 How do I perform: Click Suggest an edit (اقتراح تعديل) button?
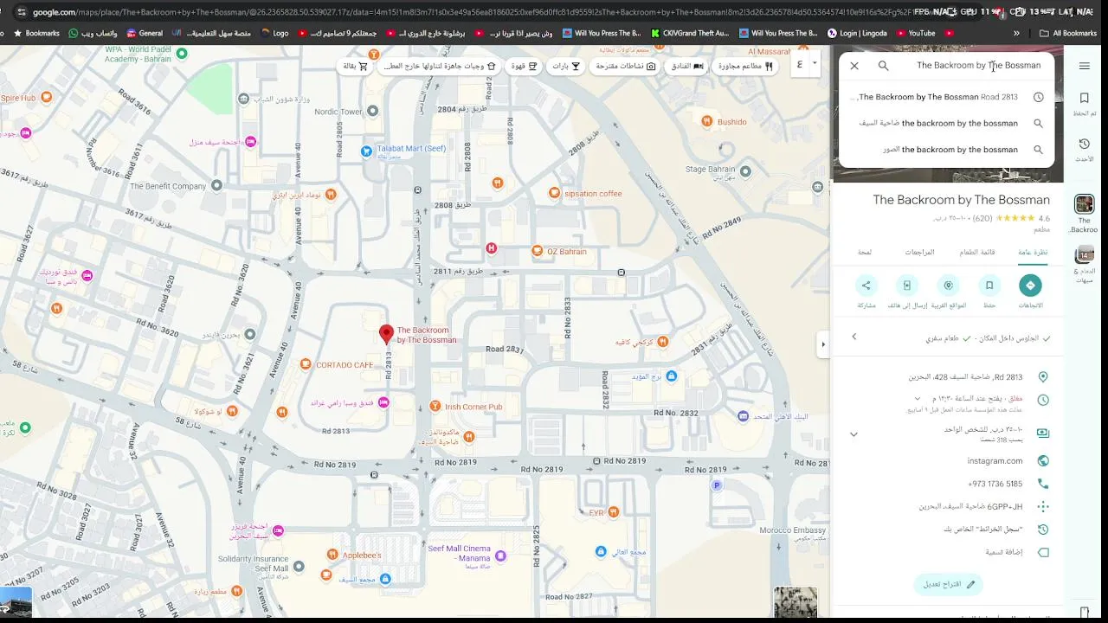[949, 584]
